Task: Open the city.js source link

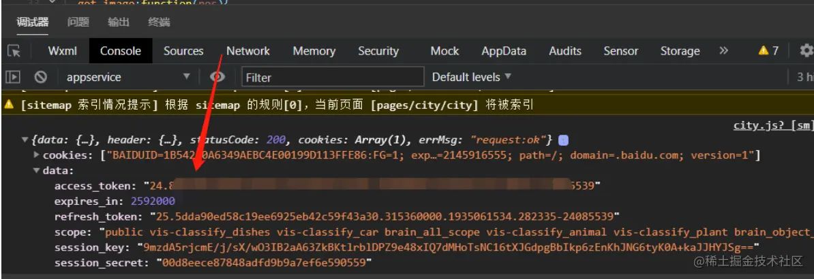Action: click(773, 125)
